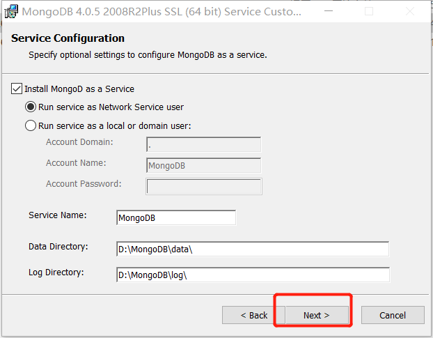Click the Service Name label
This screenshot has width=433, height=338.
point(58,215)
